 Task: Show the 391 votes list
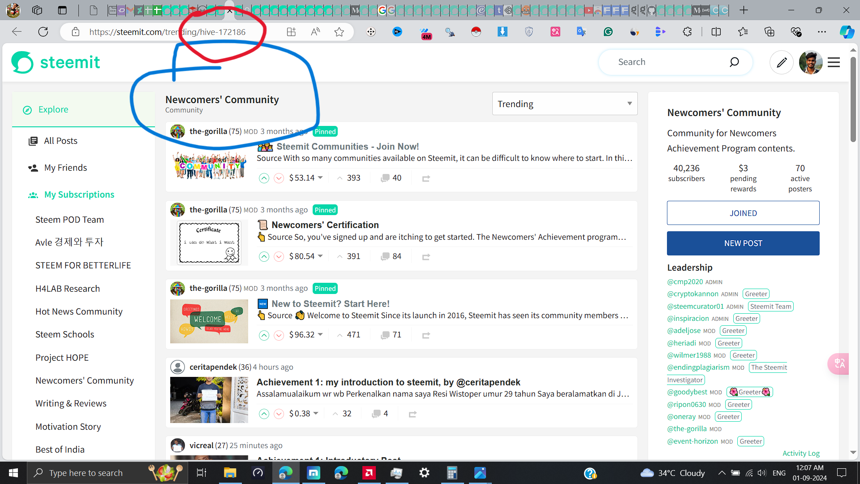348,256
